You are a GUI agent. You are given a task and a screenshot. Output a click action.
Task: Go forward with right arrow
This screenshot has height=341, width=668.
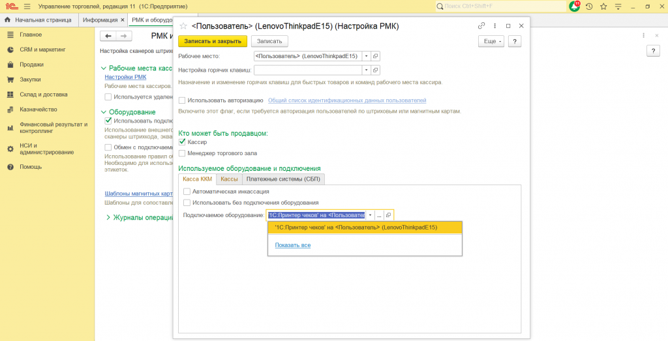pyautogui.click(x=123, y=36)
